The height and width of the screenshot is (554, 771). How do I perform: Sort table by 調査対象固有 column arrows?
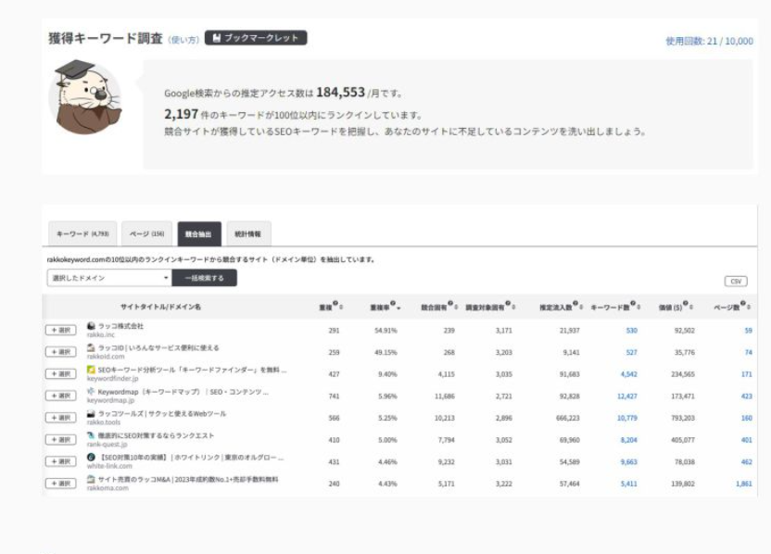[x=513, y=308]
